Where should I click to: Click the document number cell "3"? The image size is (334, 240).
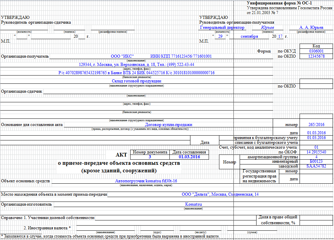coord(150,157)
